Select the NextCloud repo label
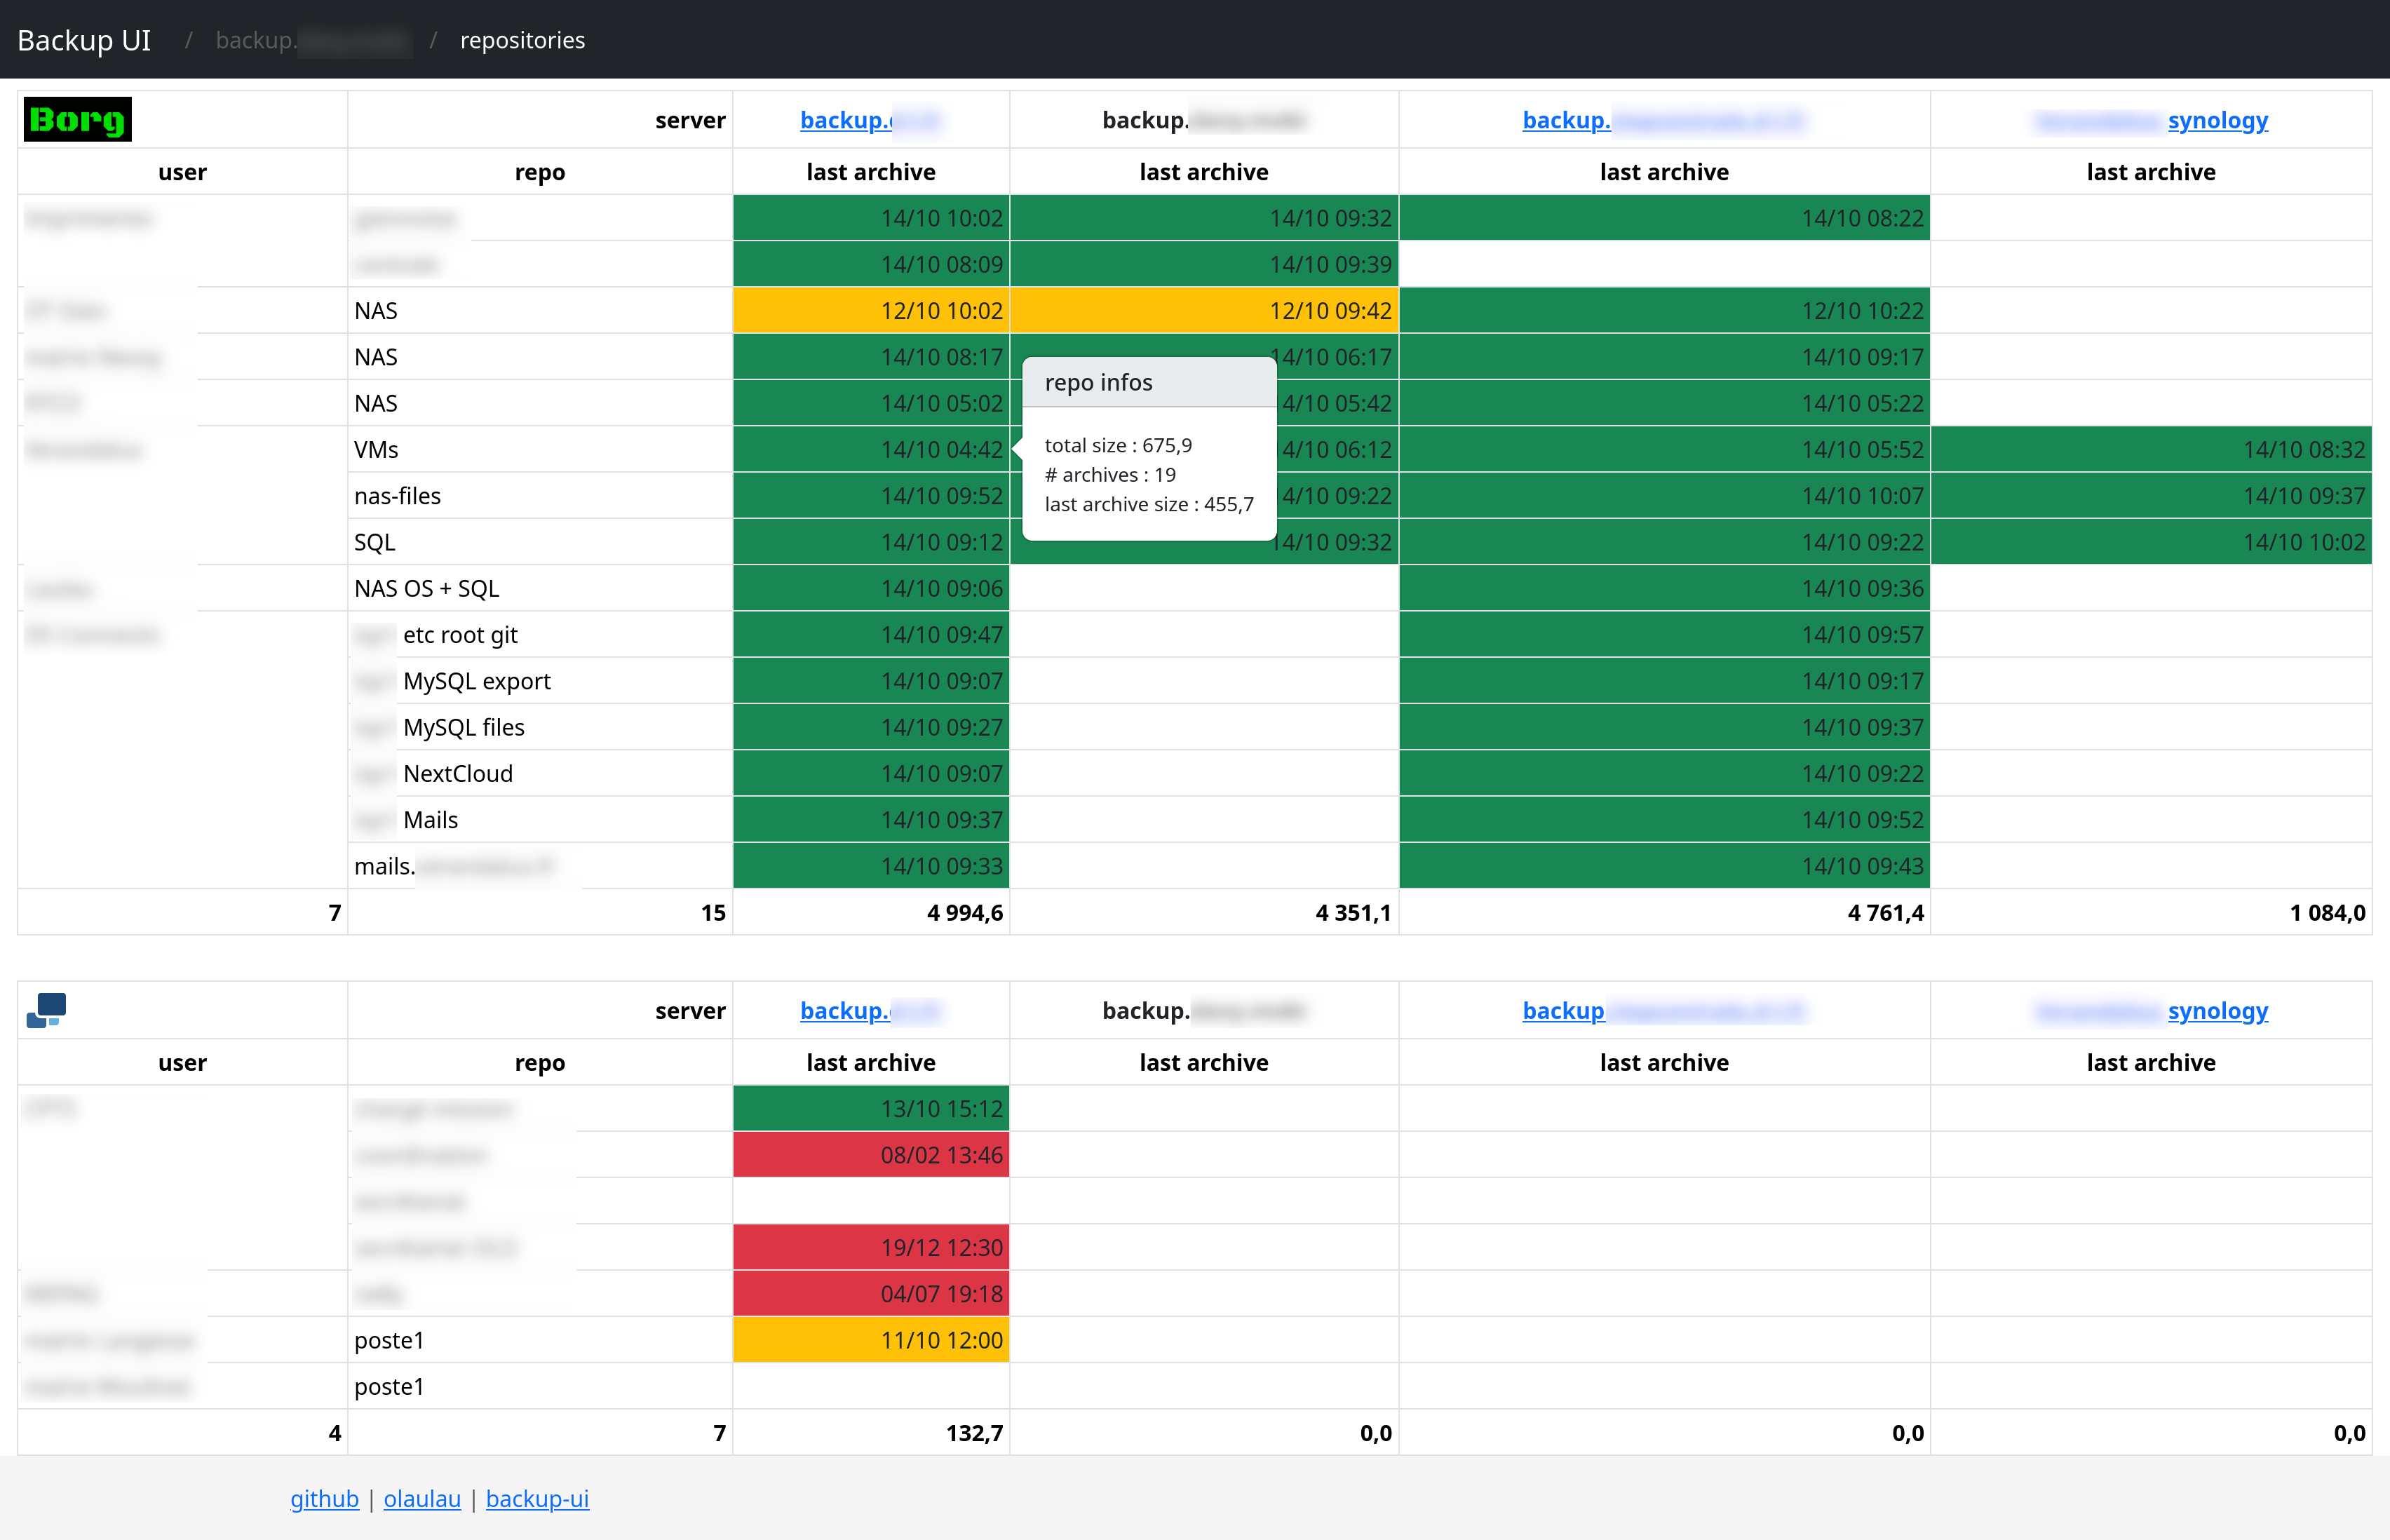2390x1540 pixels. (x=458, y=774)
